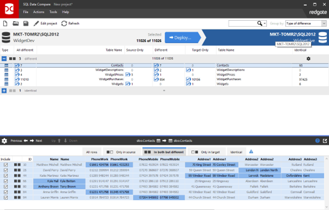
Task: Open the Actions menu
Action: point(39,12)
